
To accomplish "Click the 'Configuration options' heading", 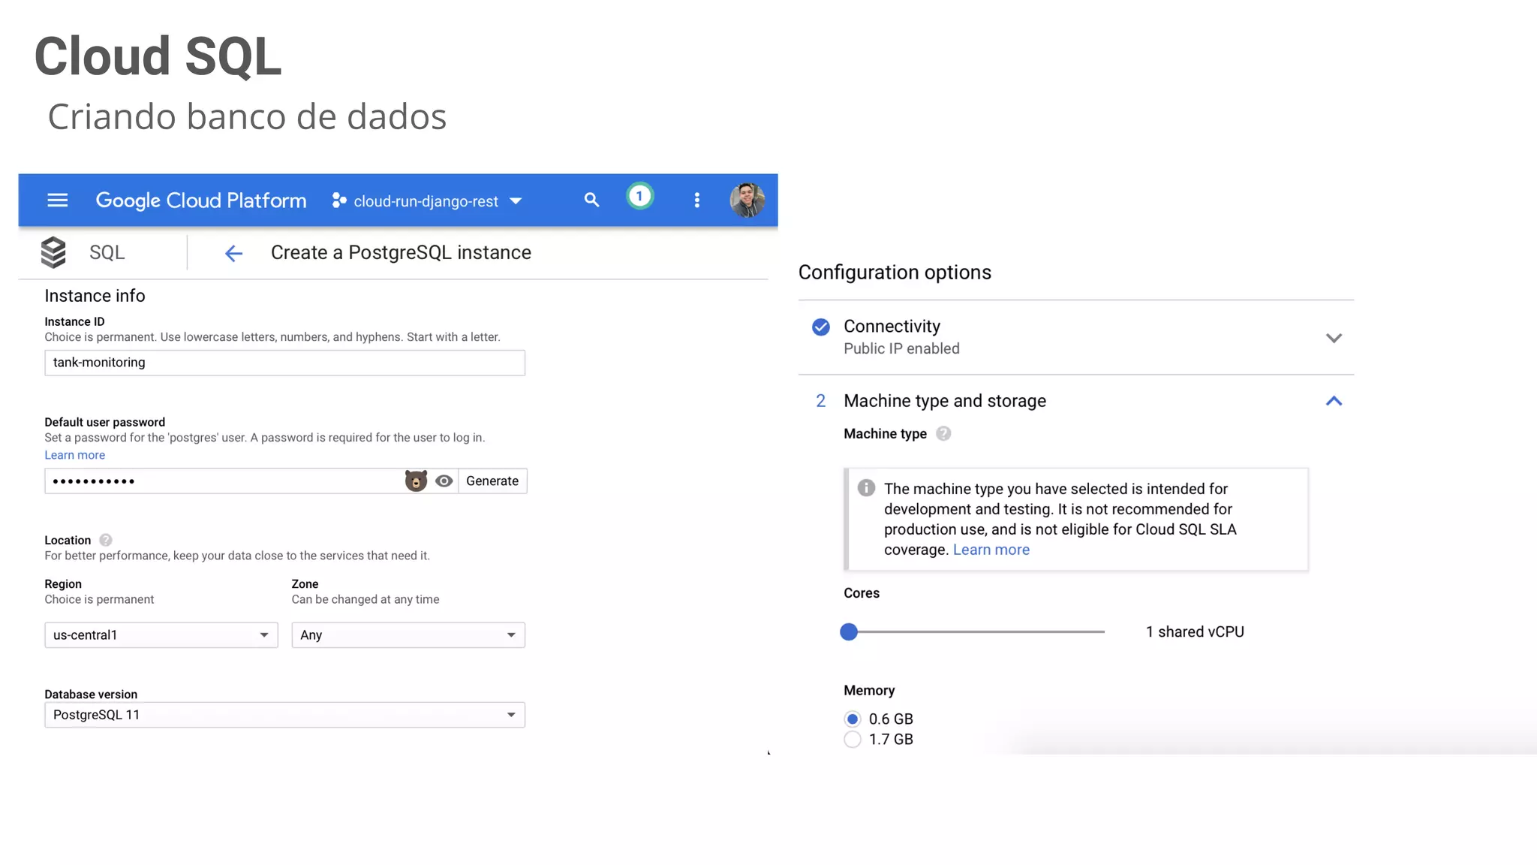I will pyautogui.click(x=895, y=273).
